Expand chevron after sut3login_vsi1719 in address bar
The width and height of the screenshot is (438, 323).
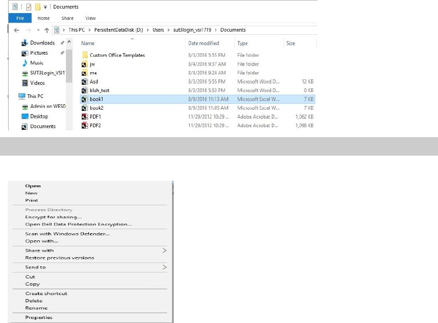[216, 30]
